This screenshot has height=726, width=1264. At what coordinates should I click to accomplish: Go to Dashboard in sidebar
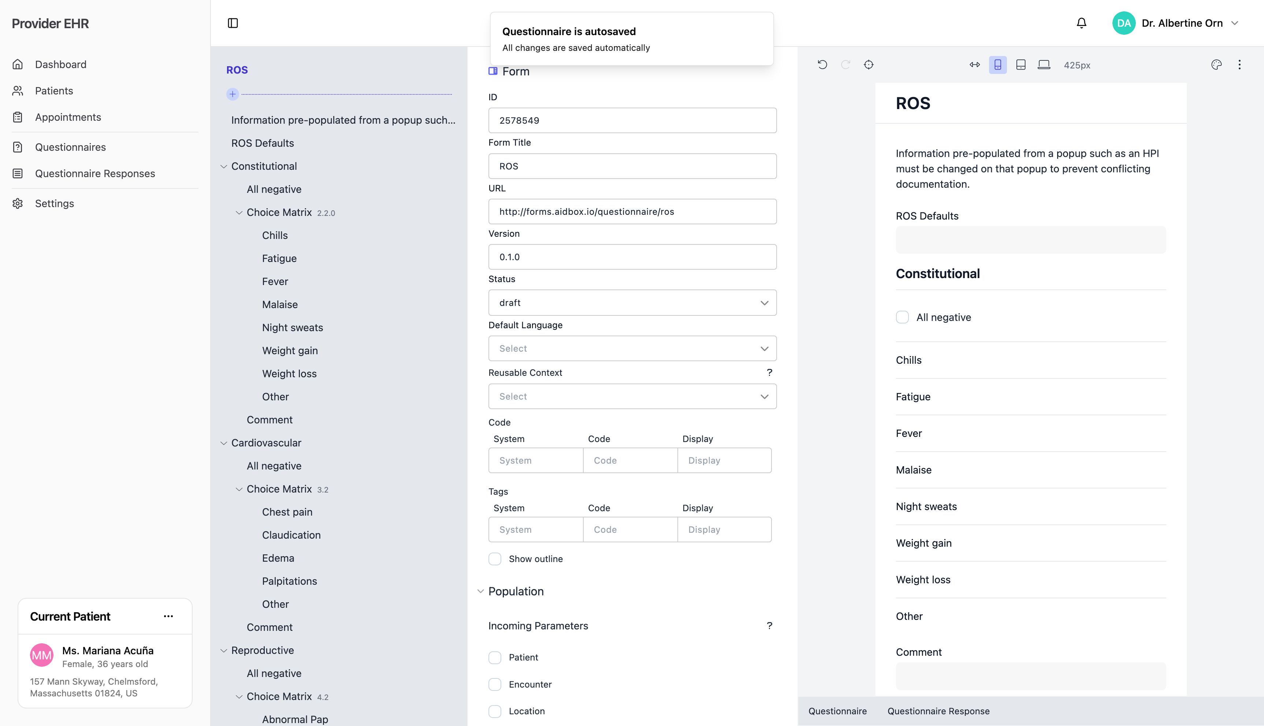click(x=61, y=64)
